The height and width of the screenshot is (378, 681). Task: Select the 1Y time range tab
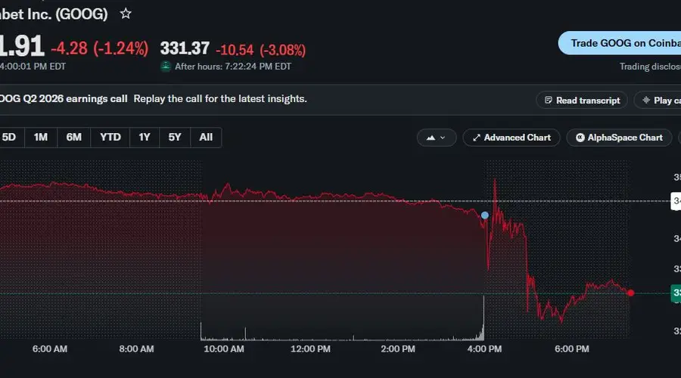(145, 138)
